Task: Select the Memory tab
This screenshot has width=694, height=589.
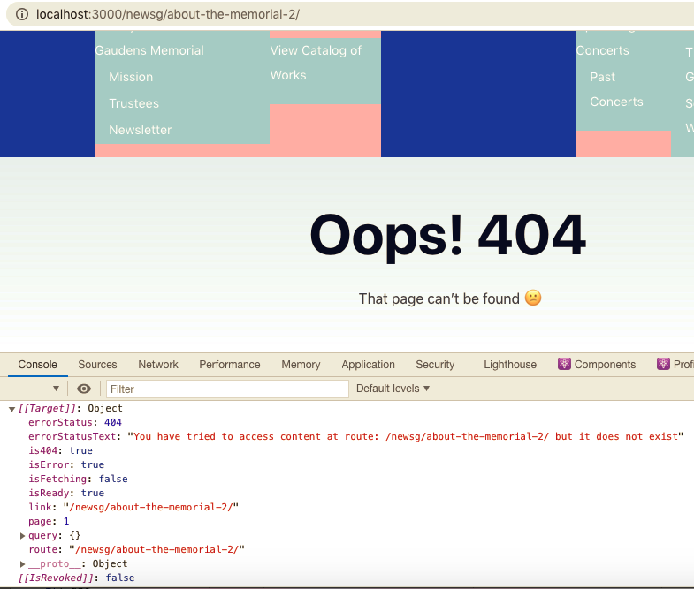Action: coord(301,365)
